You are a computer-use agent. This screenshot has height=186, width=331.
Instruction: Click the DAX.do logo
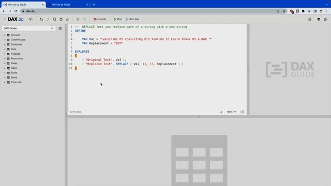point(16,19)
